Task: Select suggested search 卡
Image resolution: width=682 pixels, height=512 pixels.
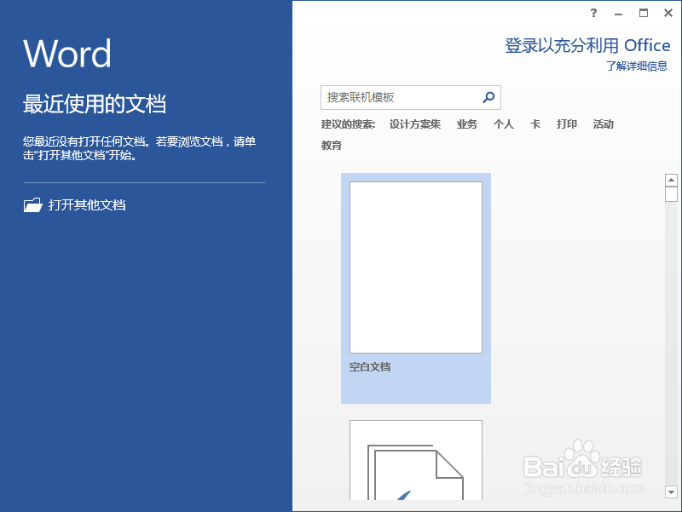Action: click(x=535, y=124)
